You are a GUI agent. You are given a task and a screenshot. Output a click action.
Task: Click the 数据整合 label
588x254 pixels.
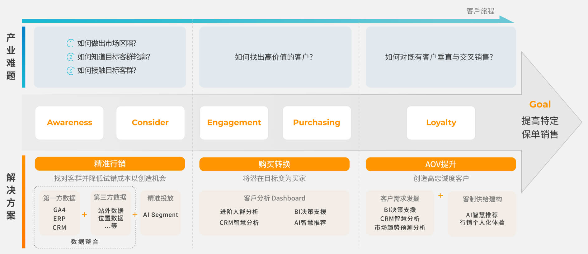click(x=85, y=242)
